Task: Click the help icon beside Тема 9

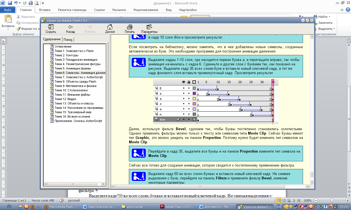Action: coord(52,86)
